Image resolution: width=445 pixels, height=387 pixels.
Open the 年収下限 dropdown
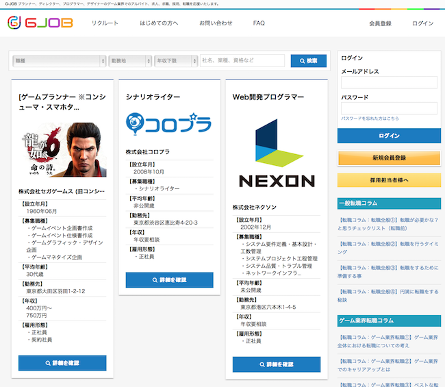tap(176, 61)
